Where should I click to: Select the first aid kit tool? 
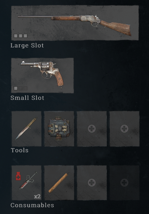(59, 129)
